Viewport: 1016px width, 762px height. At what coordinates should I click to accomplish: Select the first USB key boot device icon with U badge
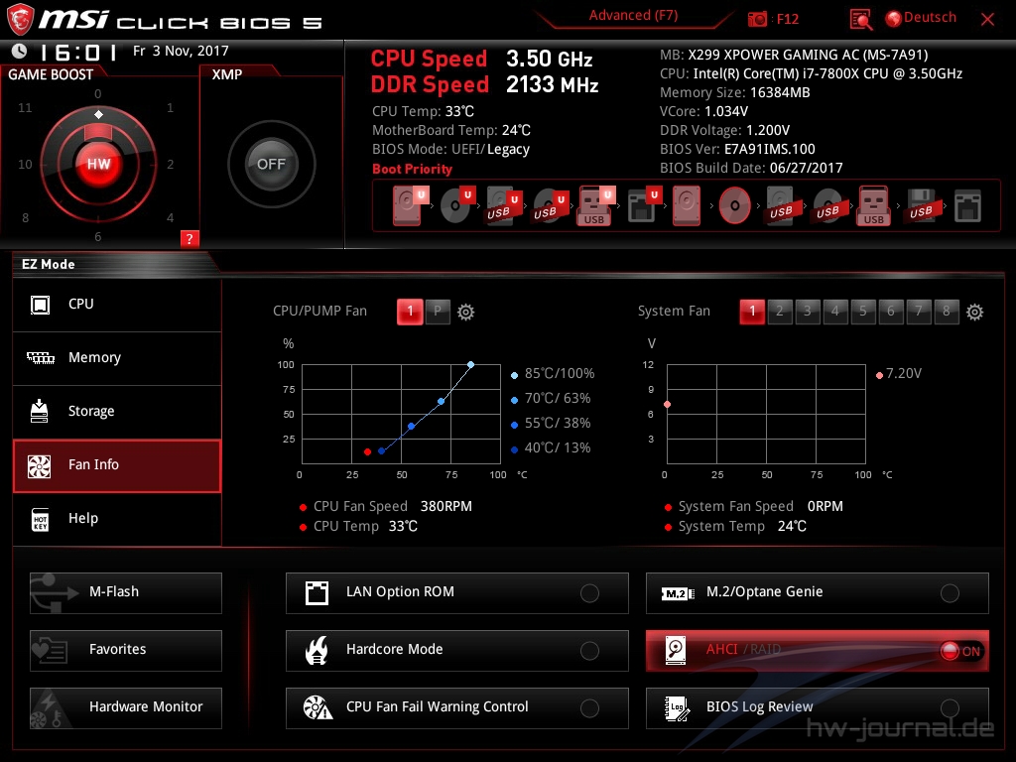(x=595, y=205)
